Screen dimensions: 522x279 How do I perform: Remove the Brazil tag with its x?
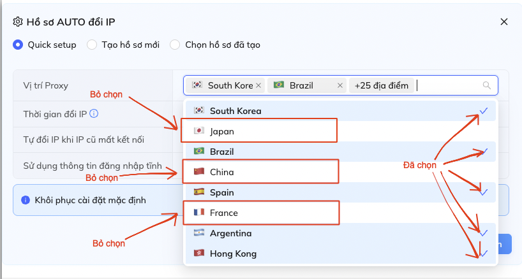(340, 85)
